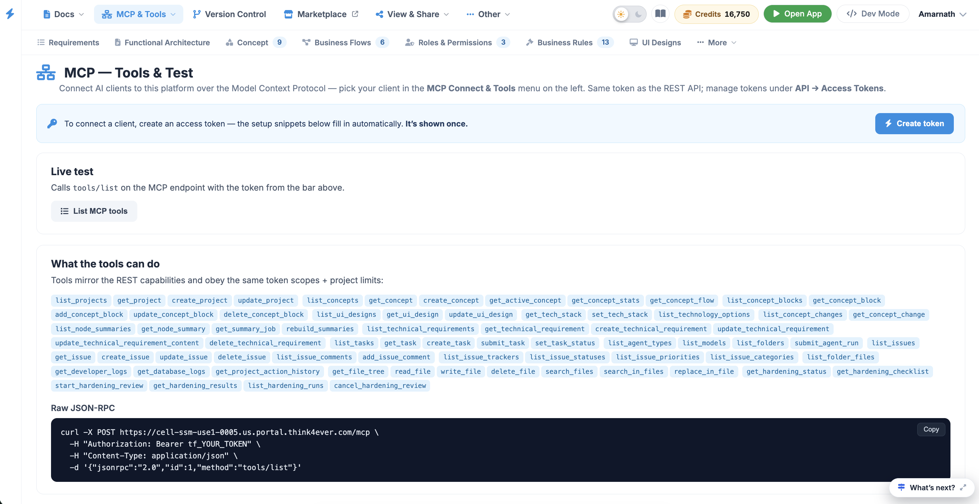Open the Docs dropdown menu
979x504 pixels.
(63, 14)
